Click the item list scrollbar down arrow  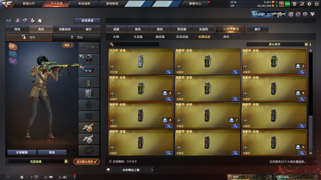pos(311,153)
